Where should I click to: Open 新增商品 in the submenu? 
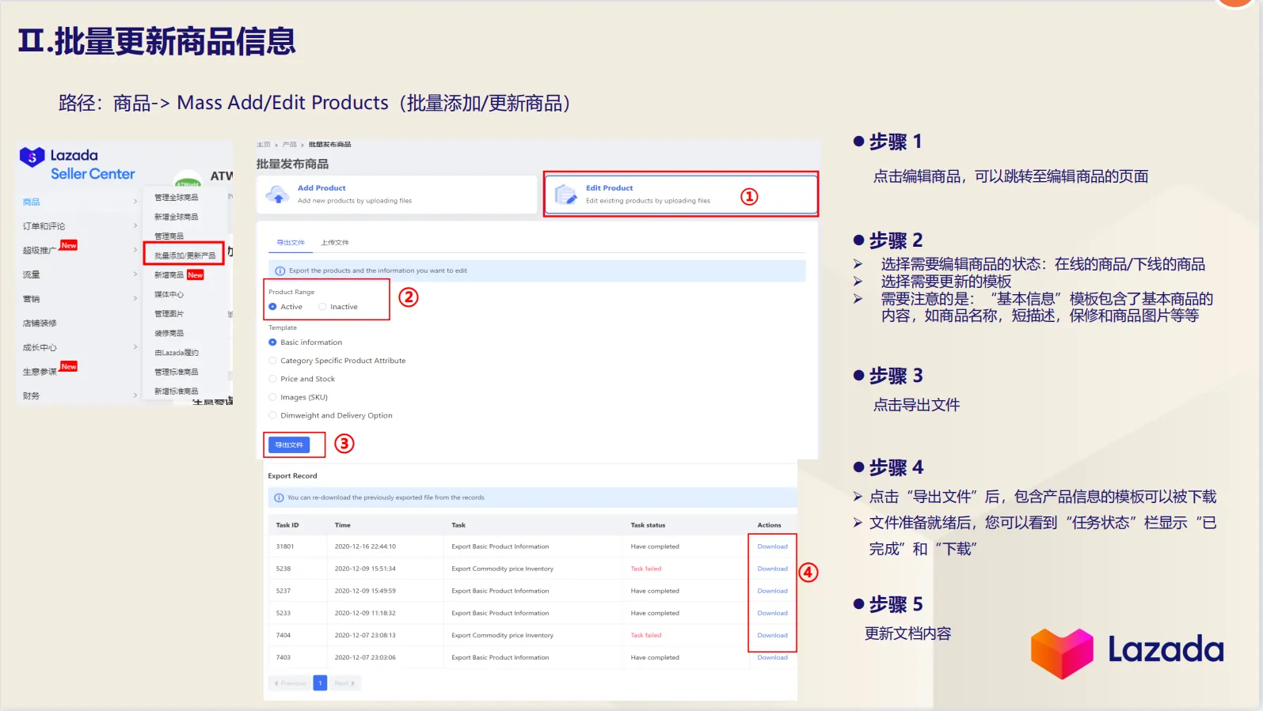pos(169,275)
